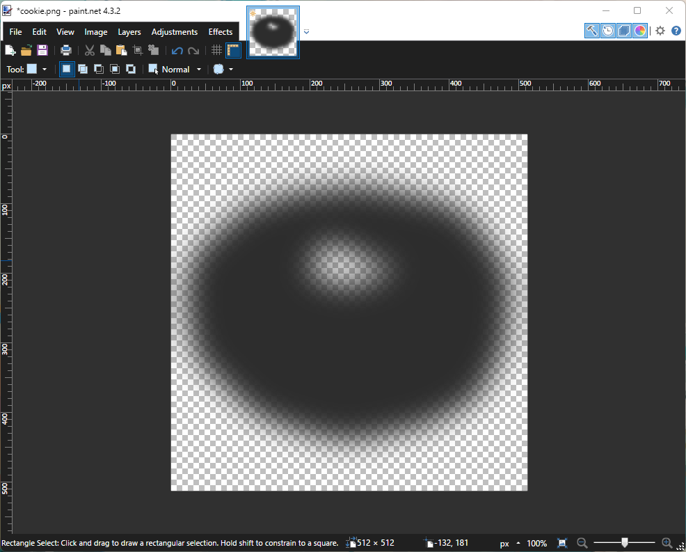The image size is (686, 552).
Task: Cut the selection with scissors icon
Action: click(x=90, y=50)
